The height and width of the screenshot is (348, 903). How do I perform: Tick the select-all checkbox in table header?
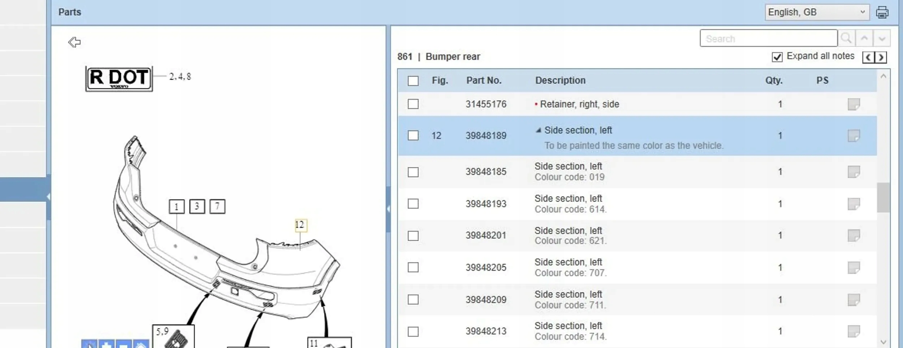(x=413, y=81)
